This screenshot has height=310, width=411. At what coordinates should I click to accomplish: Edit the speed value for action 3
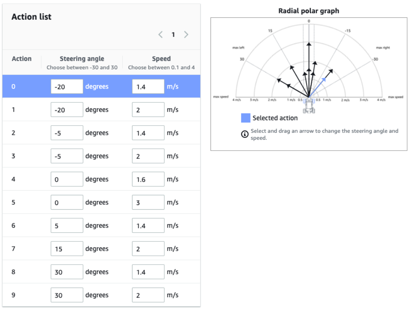click(148, 156)
